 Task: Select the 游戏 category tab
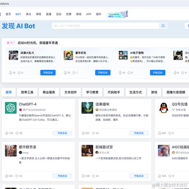154,92
